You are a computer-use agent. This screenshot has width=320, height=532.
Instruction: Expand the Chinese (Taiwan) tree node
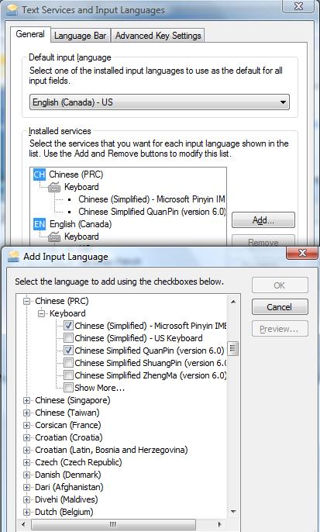coord(27,413)
